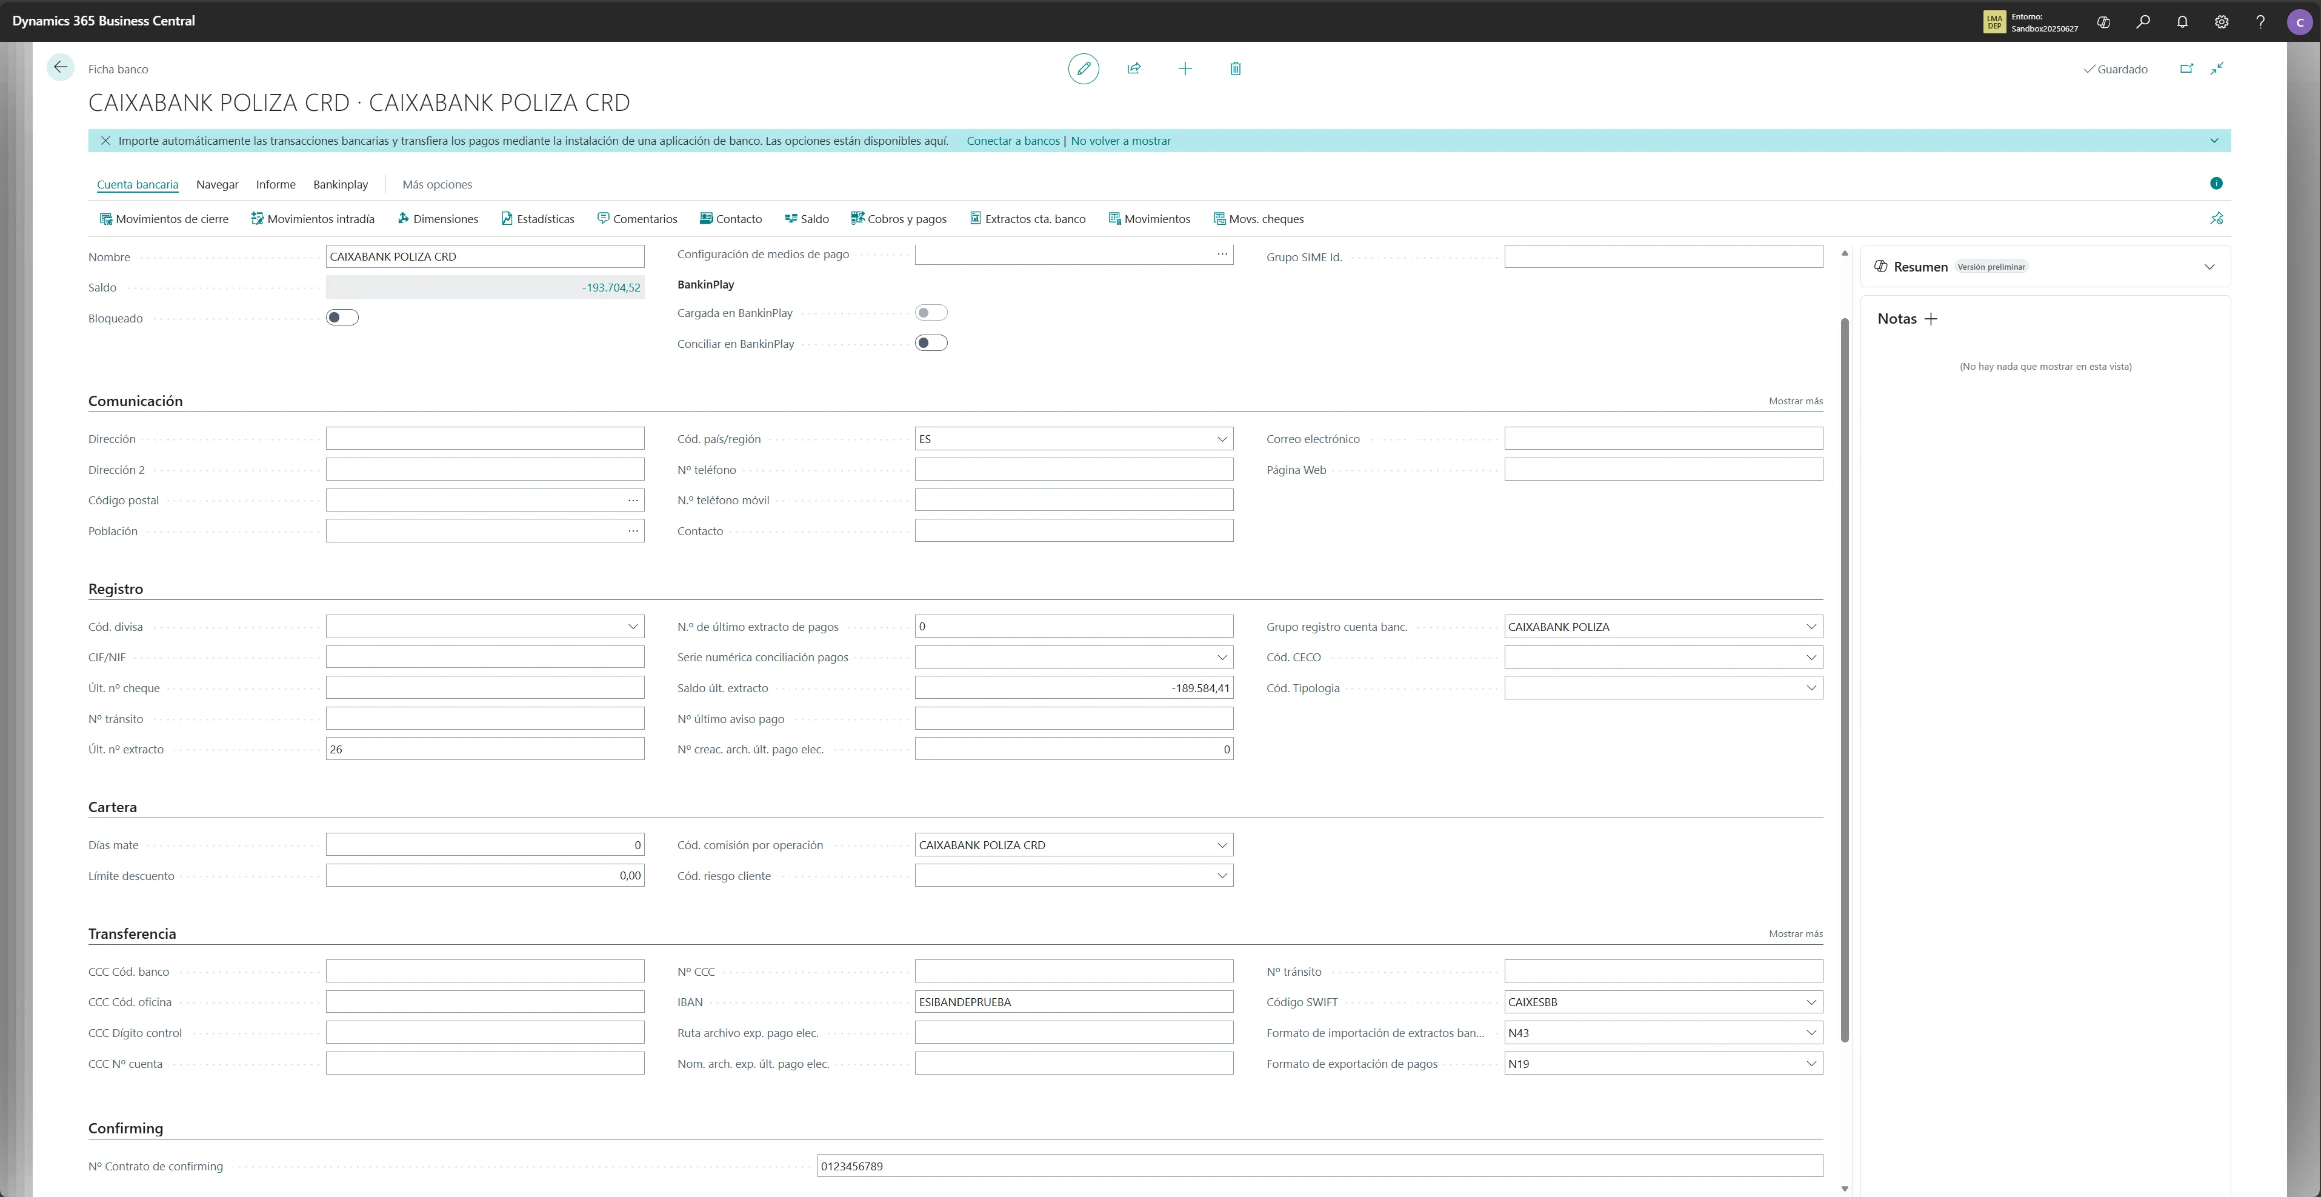Open the Navegar menu
Viewport: 2321px width, 1197px height.
(x=217, y=185)
